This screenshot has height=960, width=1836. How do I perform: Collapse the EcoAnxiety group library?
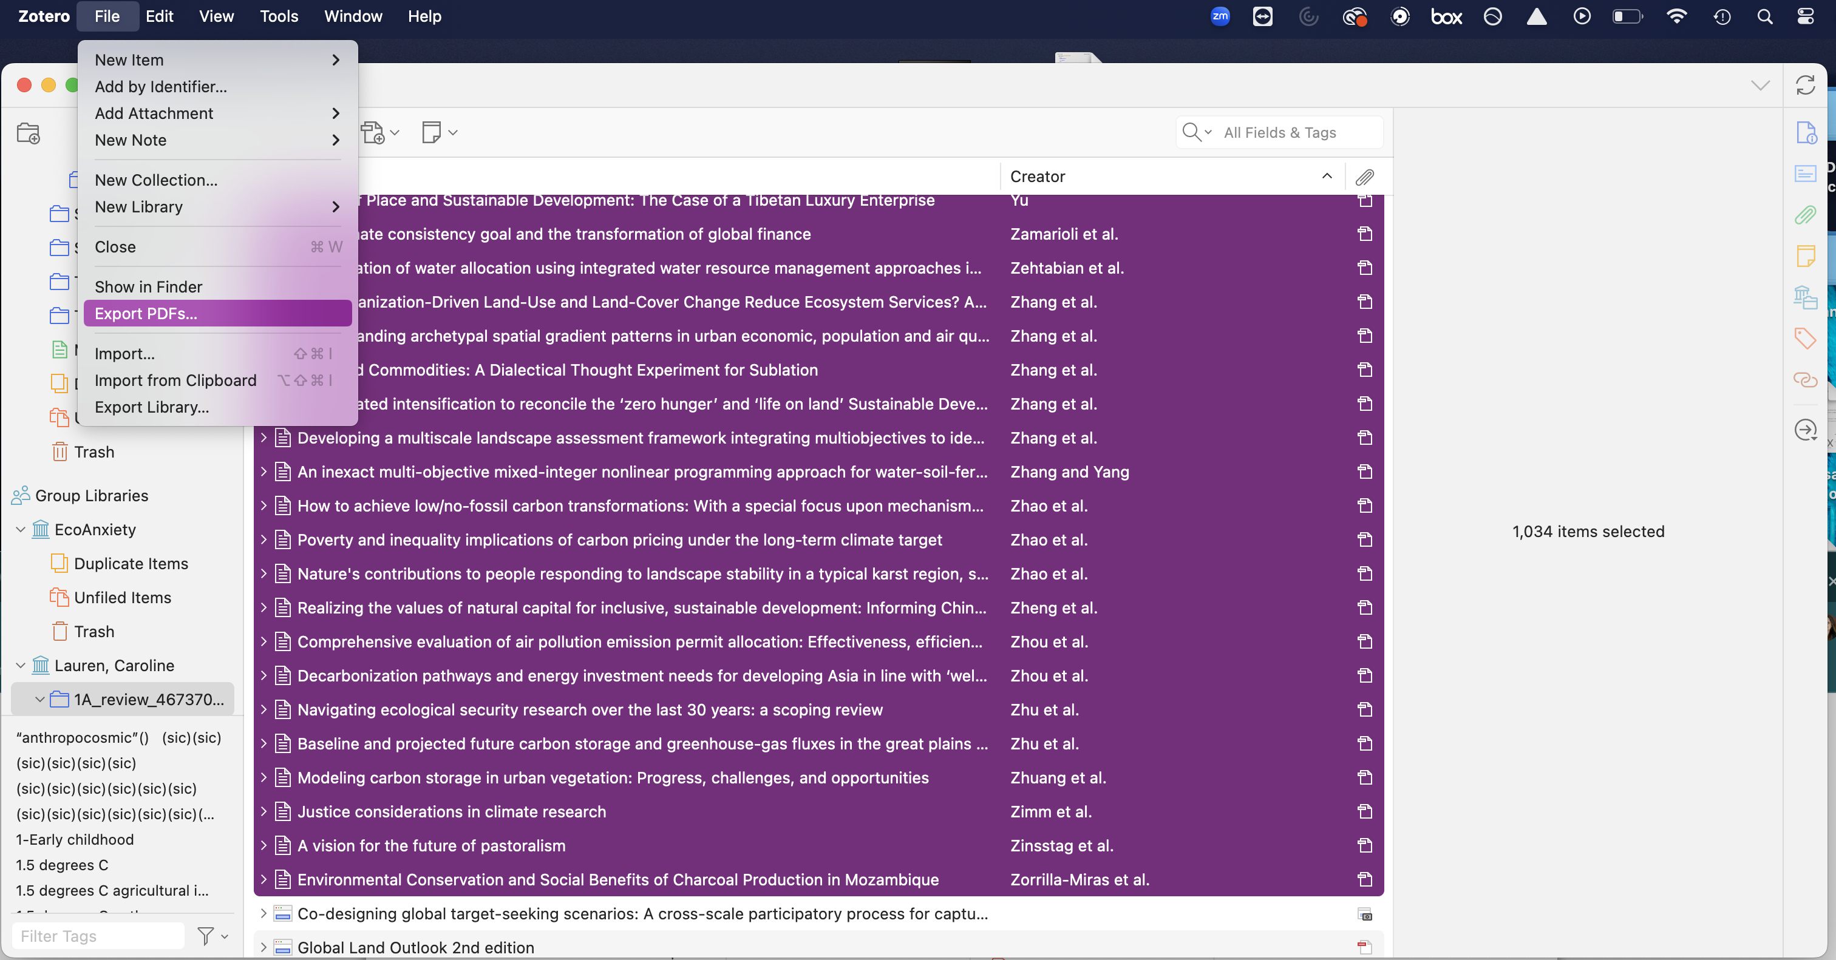[x=21, y=529]
